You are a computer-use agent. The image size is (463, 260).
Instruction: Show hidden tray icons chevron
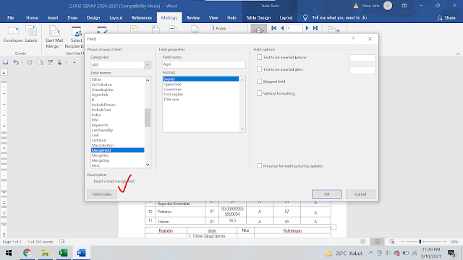[x=370, y=253]
